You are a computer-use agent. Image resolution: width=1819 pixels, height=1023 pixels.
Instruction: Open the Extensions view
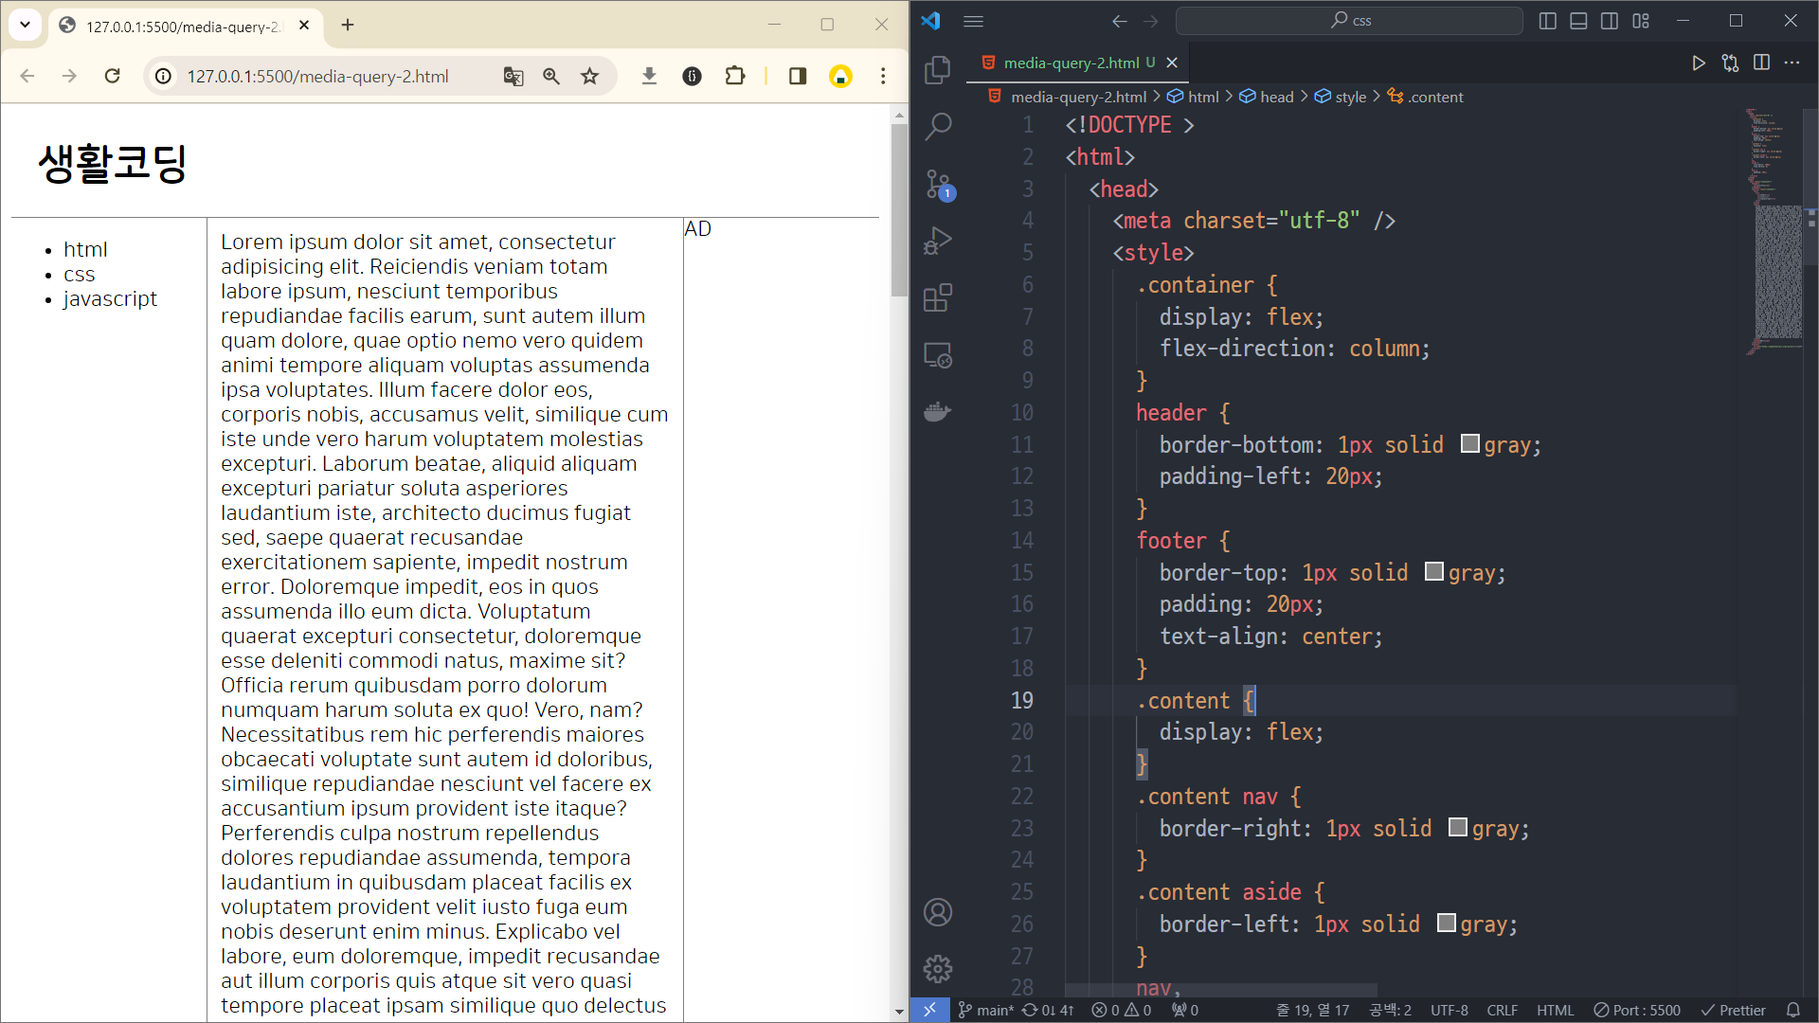(937, 297)
